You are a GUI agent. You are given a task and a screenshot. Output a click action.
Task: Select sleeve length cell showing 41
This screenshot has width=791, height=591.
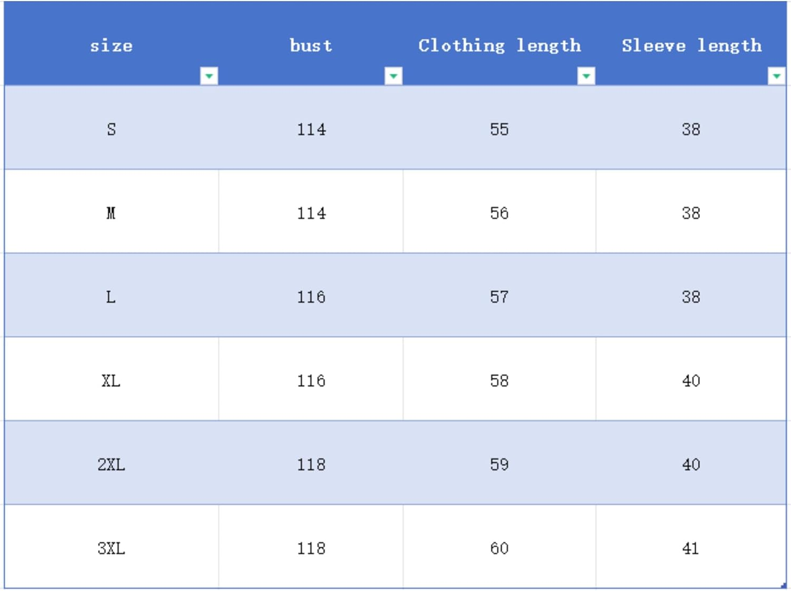(x=690, y=548)
